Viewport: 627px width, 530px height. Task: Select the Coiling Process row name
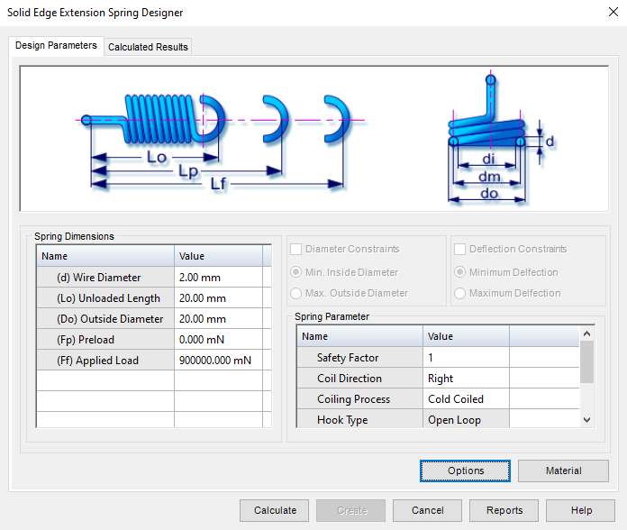coord(359,398)
